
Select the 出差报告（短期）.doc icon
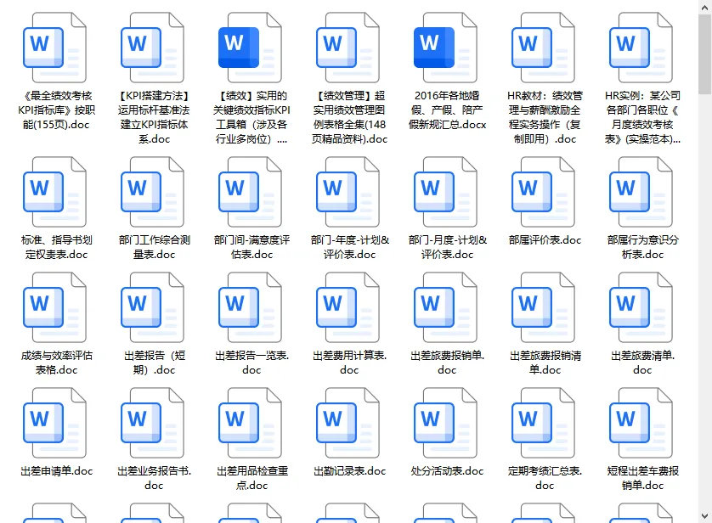[153, 307]
